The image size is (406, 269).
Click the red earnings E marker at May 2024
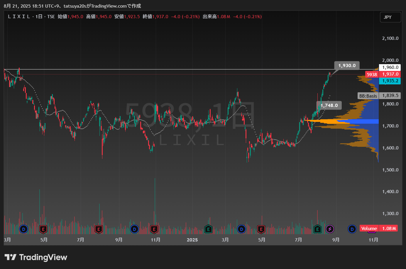[x=43, y=229]
